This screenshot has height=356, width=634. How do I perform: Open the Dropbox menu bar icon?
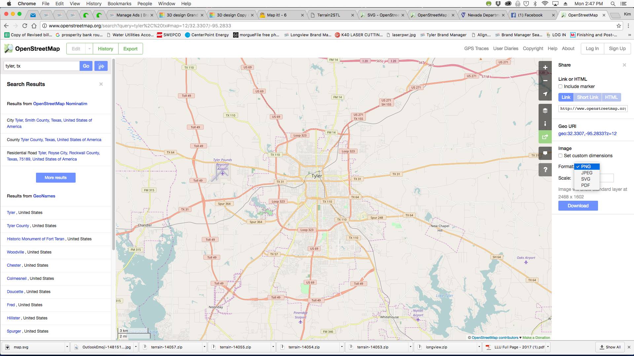(498, 4)
